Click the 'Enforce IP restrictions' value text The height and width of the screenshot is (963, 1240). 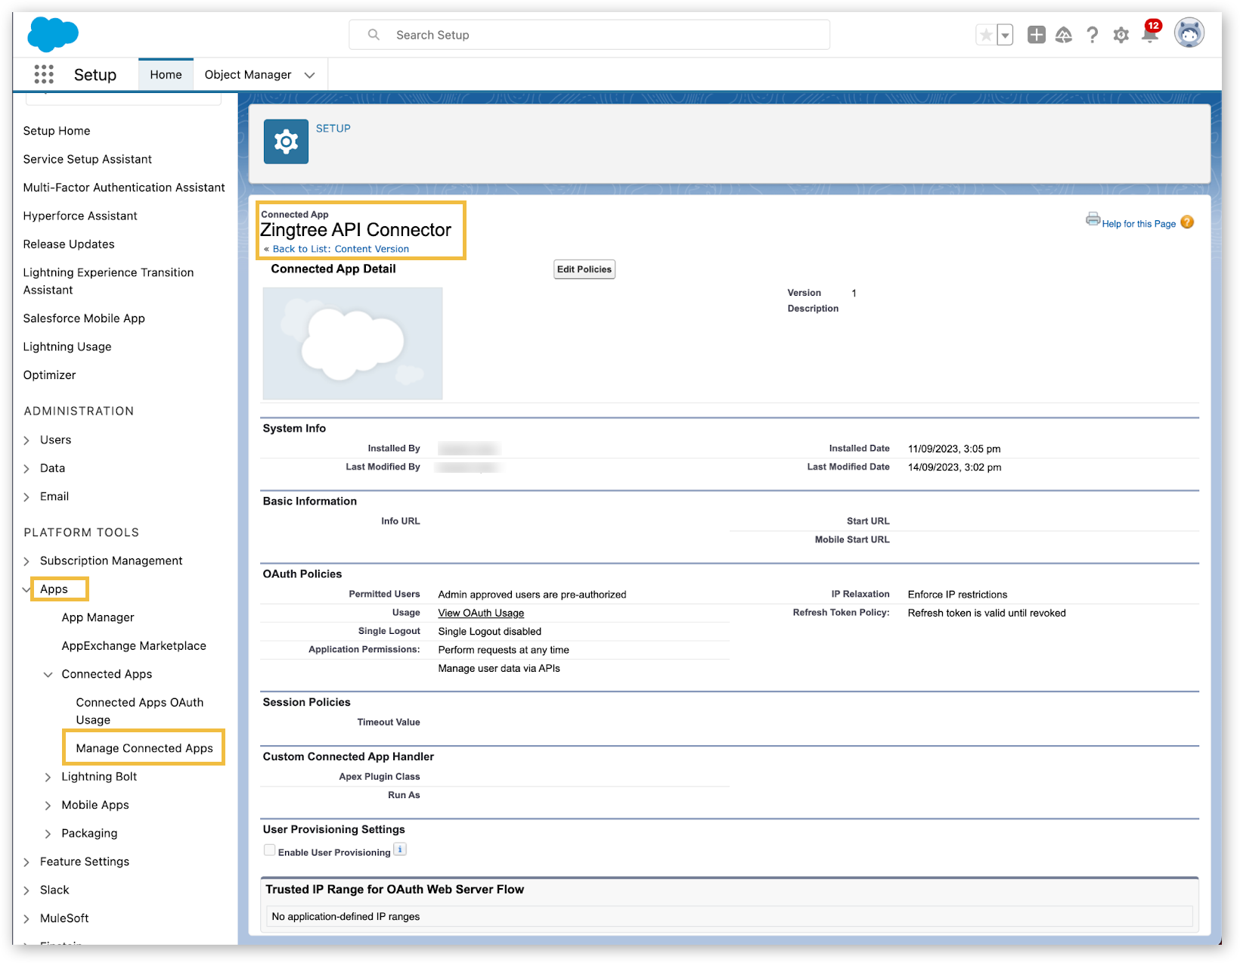[x=957, y=595]
